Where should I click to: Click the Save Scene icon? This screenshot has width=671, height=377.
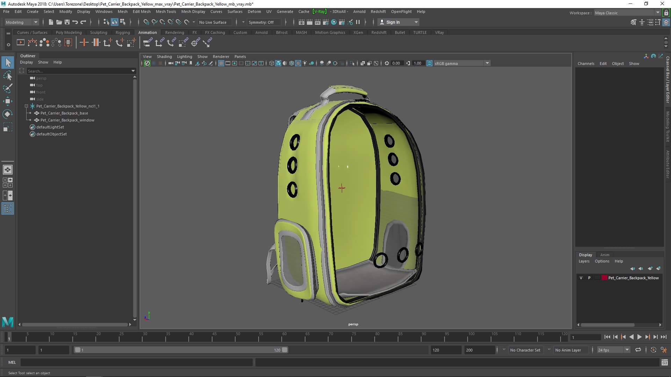click(x=67, y=22)
